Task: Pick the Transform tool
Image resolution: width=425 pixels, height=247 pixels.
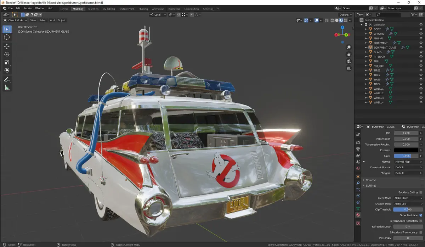Action: click(x=7, y=70)
